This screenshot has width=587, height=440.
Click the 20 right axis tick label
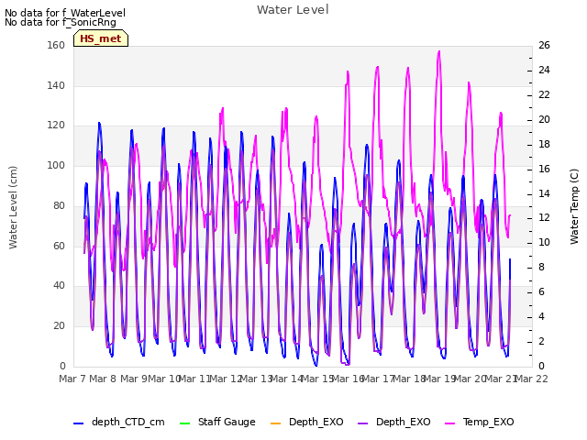click(x=544, y=119)
